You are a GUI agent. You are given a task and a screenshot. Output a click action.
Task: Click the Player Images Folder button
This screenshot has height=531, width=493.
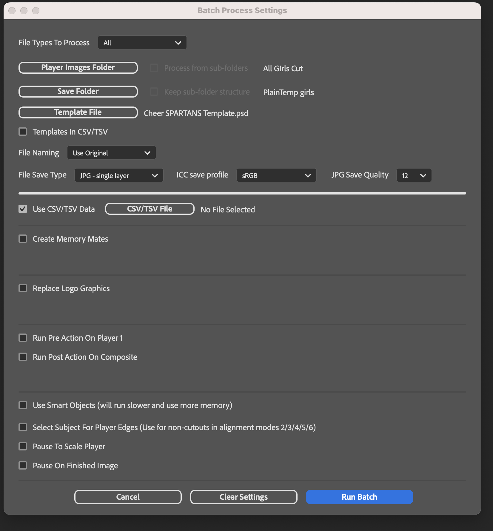[78, 67]
